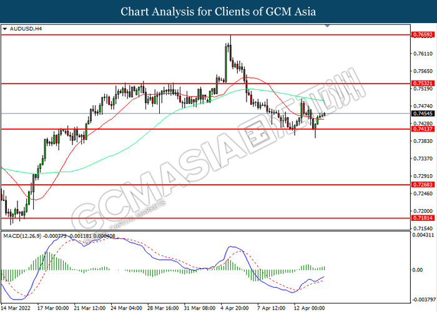Click the 24 Mar 04:00 time label

(126, 308)
